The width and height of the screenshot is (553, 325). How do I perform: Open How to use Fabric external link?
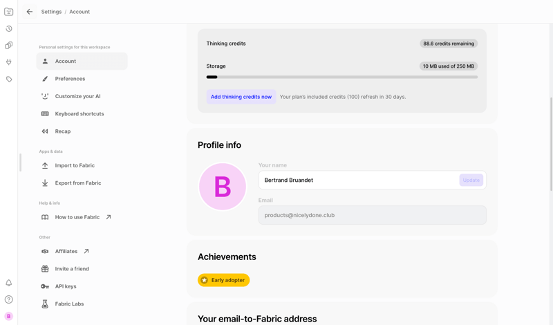point(77,217)
